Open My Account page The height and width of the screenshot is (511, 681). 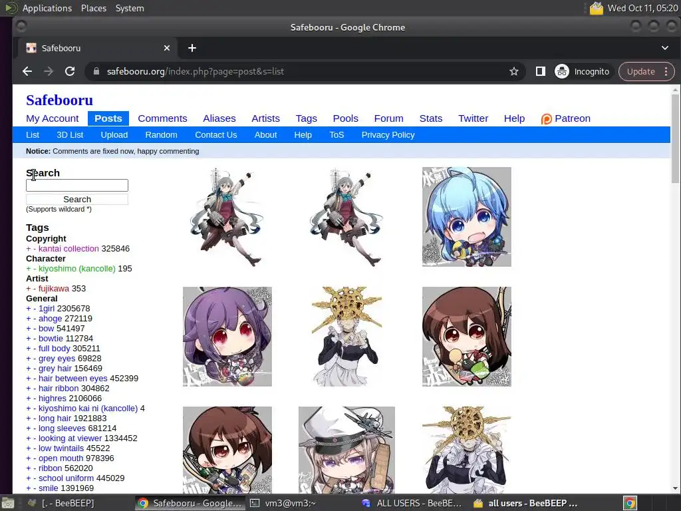point(52,118)
